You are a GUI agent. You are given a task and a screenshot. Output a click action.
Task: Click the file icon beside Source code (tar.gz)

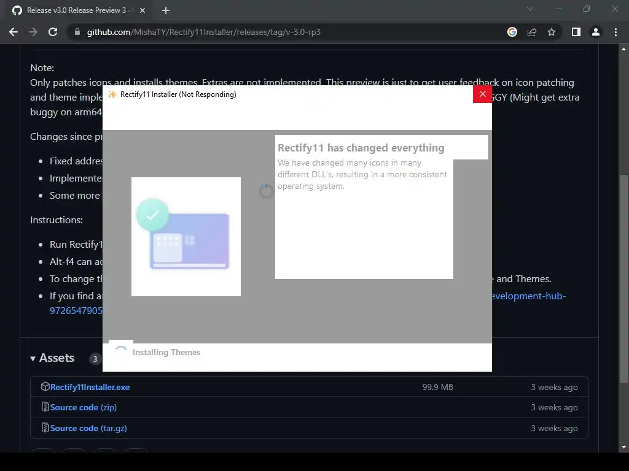[x=45, y=427]
